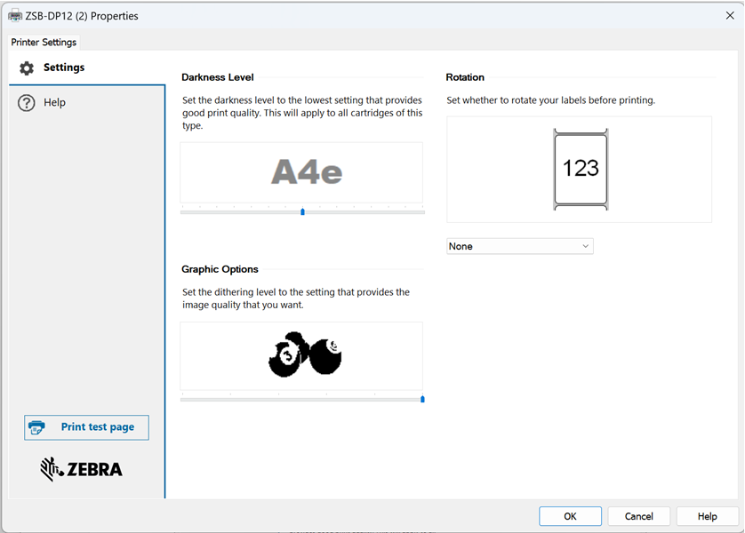The height and width of the screenshot is (533, 745).
Task: Click the 123 label rotation preview
Action: [580, 169]
